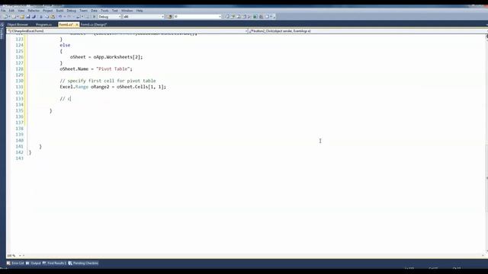488x274 pixels.
Task: Click the Start Debugging play icon
Action: tap(95, 17)
